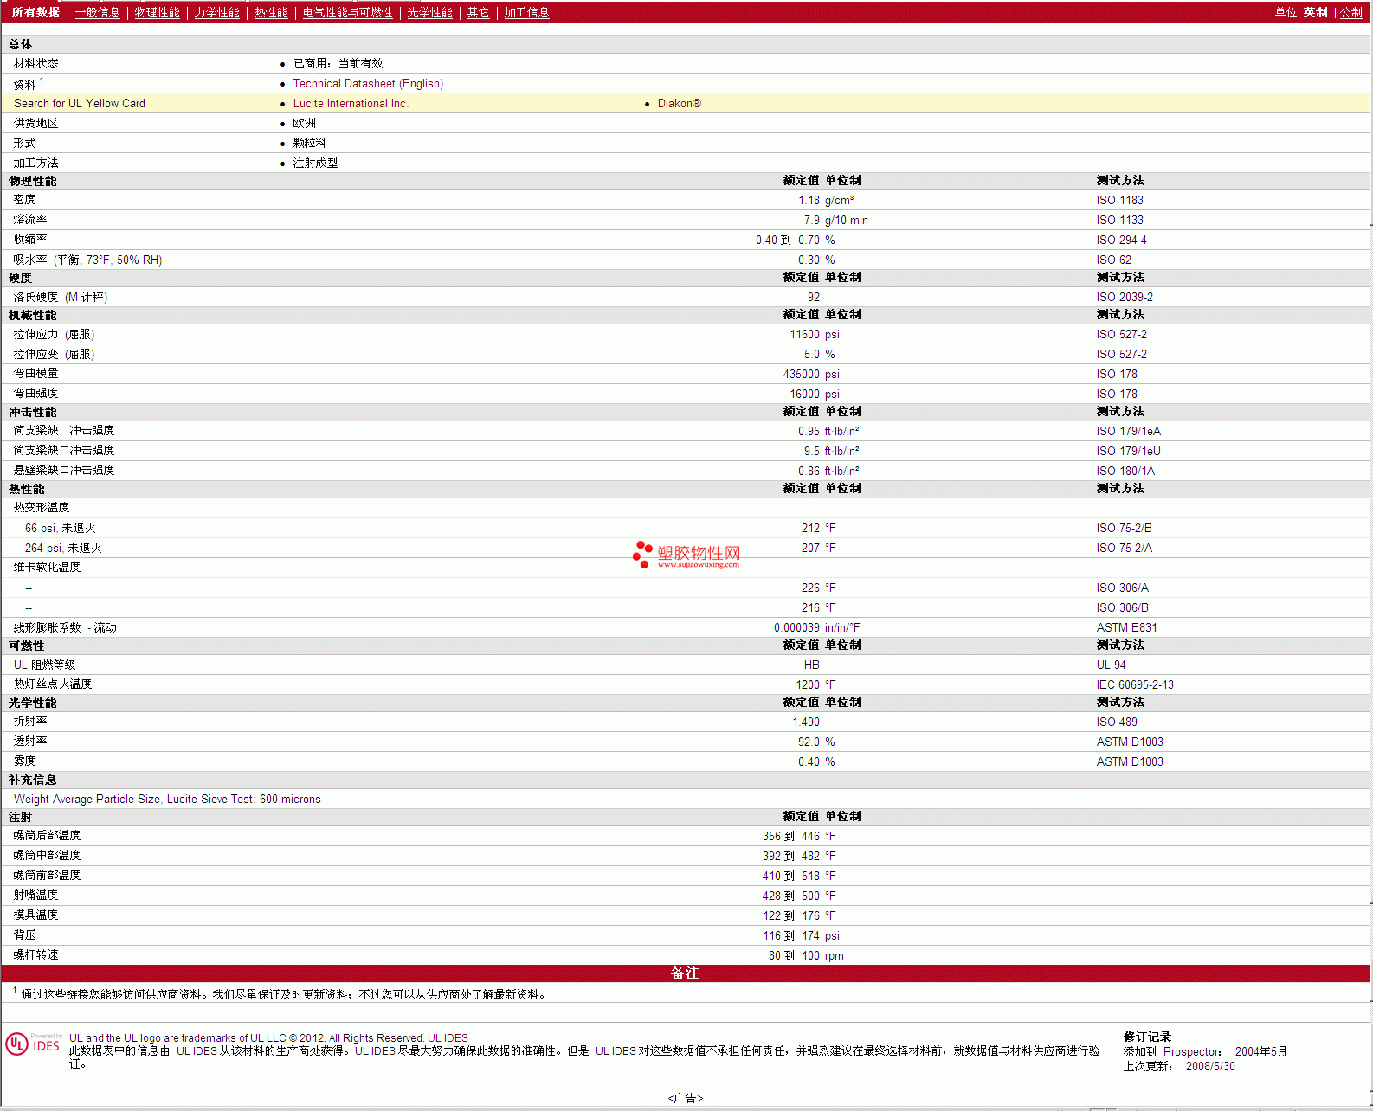Click Search for UL Yellow Card

tap(80, 104)
